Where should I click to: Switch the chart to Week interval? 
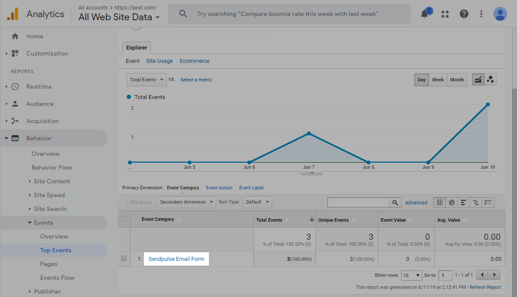438,80
